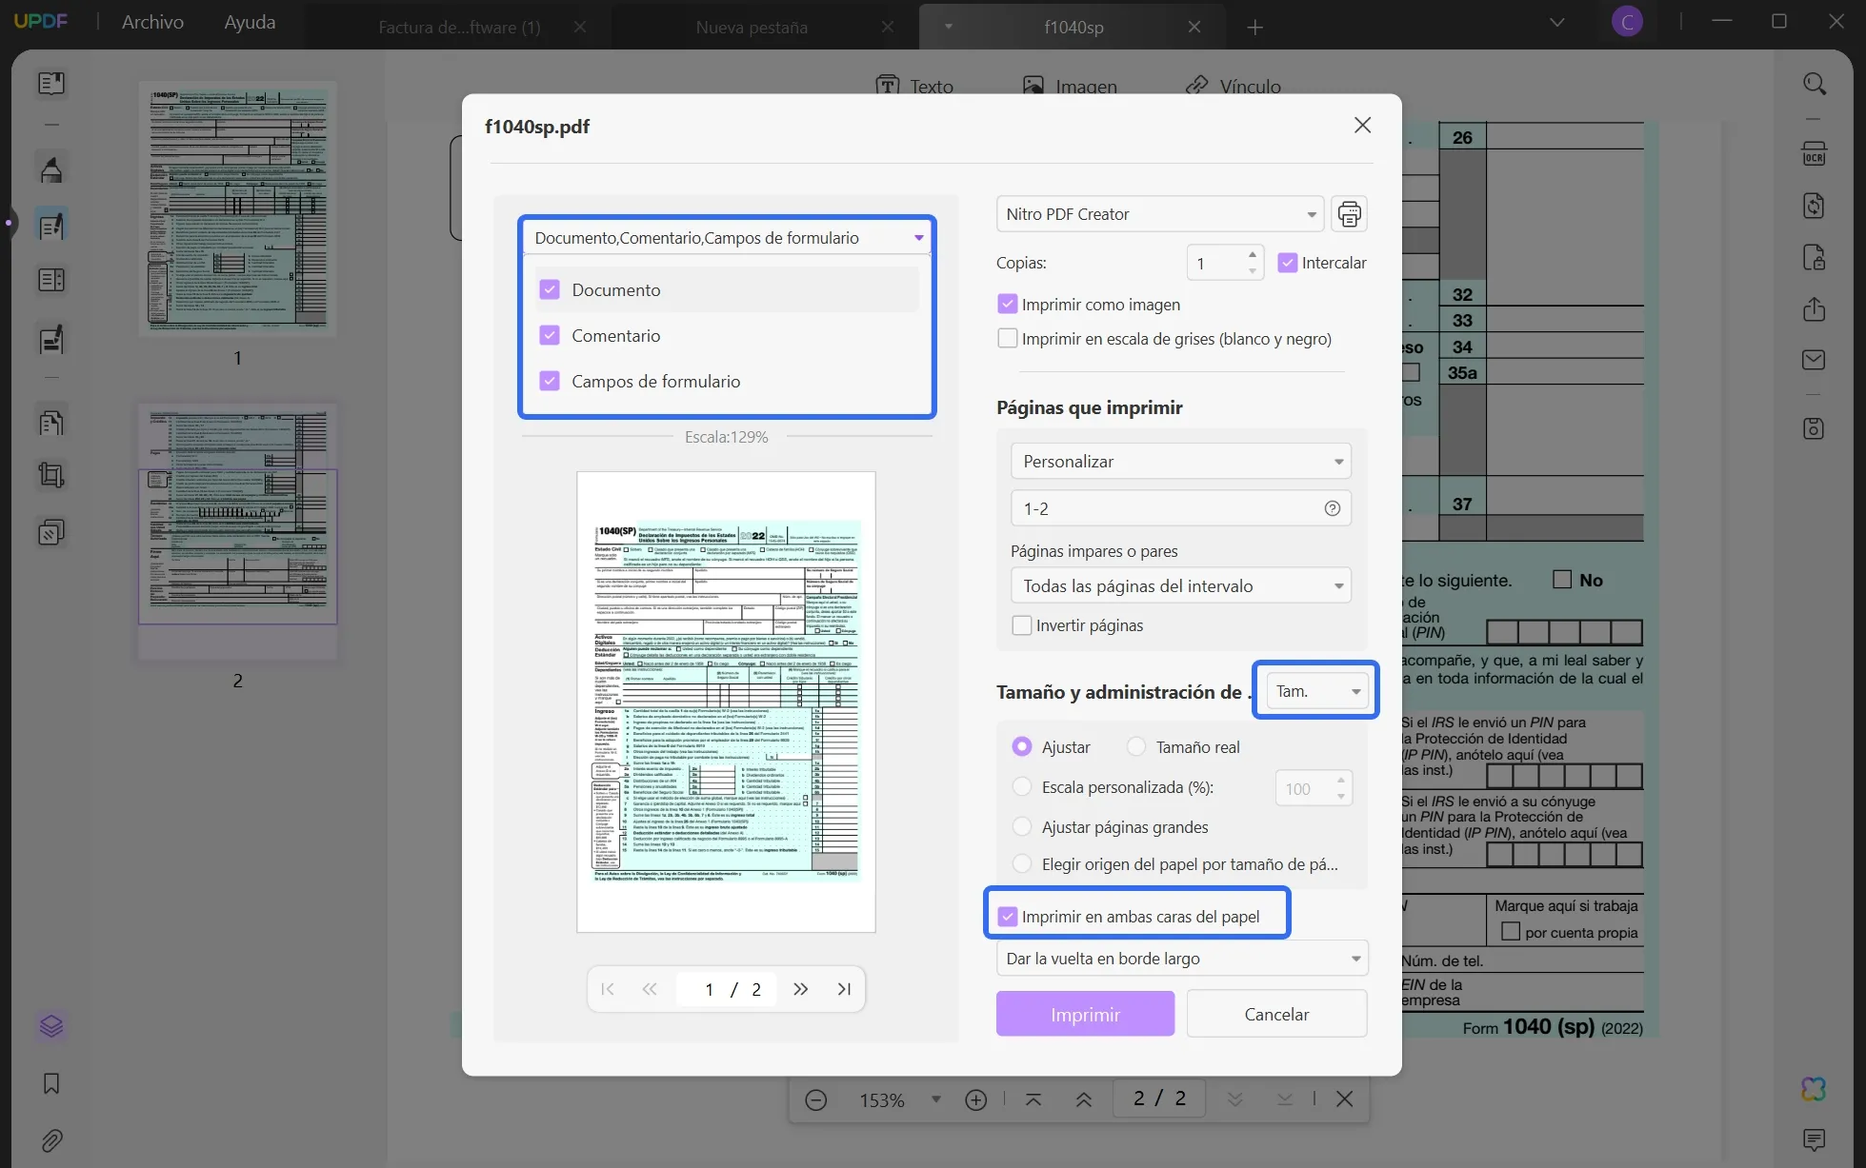Toggle the Intercalar checkbox
1866x1168 pixels.
(1288, 263)
